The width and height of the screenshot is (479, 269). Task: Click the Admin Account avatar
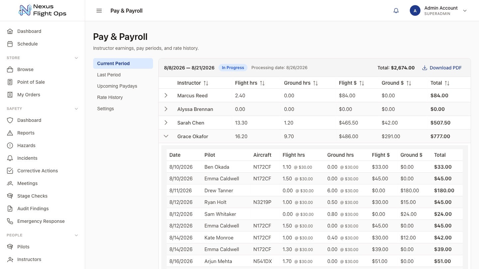tap(415, 11)
